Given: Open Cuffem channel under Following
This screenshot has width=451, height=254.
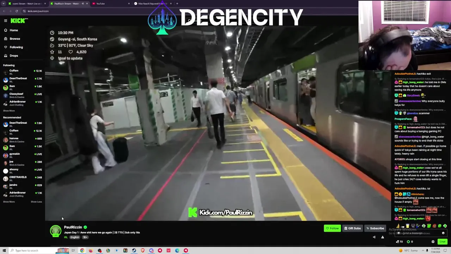Looking at the screenshot, I should (22, 72).
